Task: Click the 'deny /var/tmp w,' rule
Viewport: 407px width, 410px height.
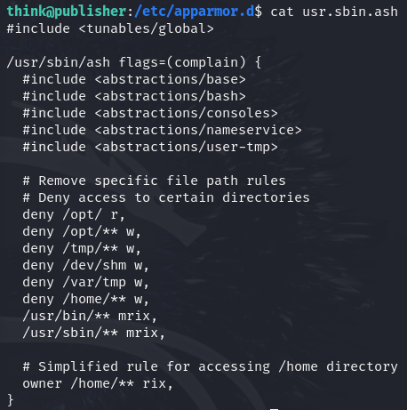Action: (x=85, y=282)
